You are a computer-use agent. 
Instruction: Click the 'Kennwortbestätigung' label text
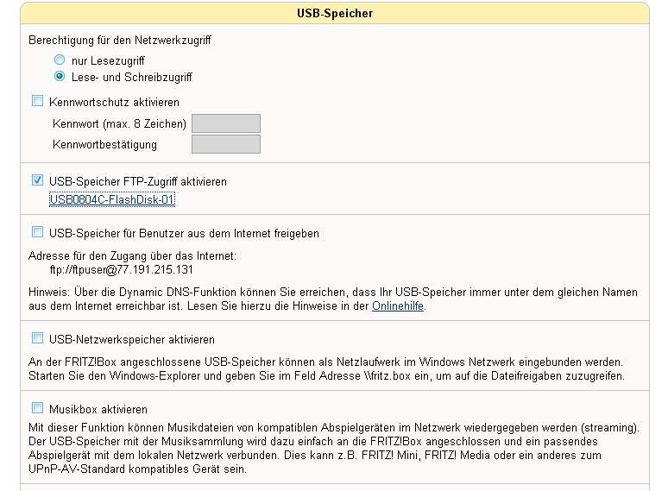(104, 144)
